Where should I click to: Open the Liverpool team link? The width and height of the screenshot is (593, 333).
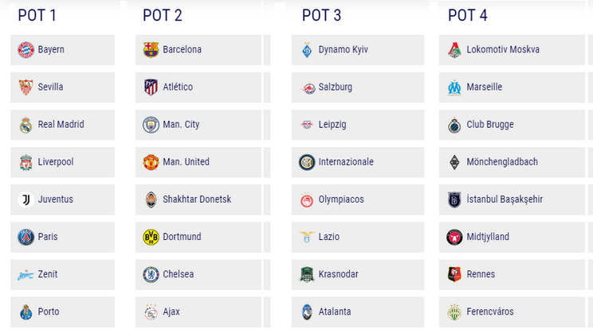tap(56, 162)
